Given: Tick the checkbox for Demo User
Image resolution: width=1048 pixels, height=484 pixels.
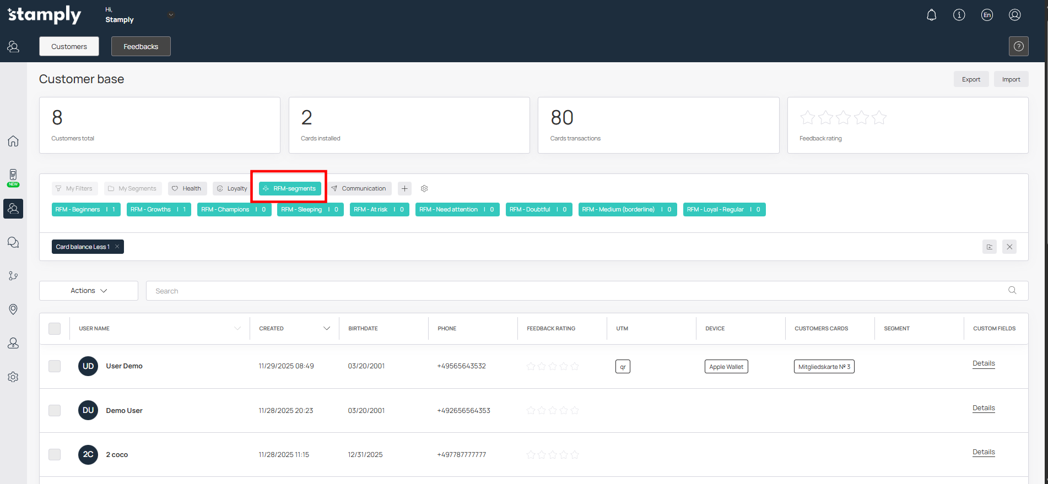Looking at the screenshot, I should [x=55, y=410].
